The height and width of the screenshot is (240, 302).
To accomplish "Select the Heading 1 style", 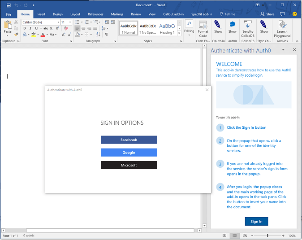I will [x=167, y=27].
